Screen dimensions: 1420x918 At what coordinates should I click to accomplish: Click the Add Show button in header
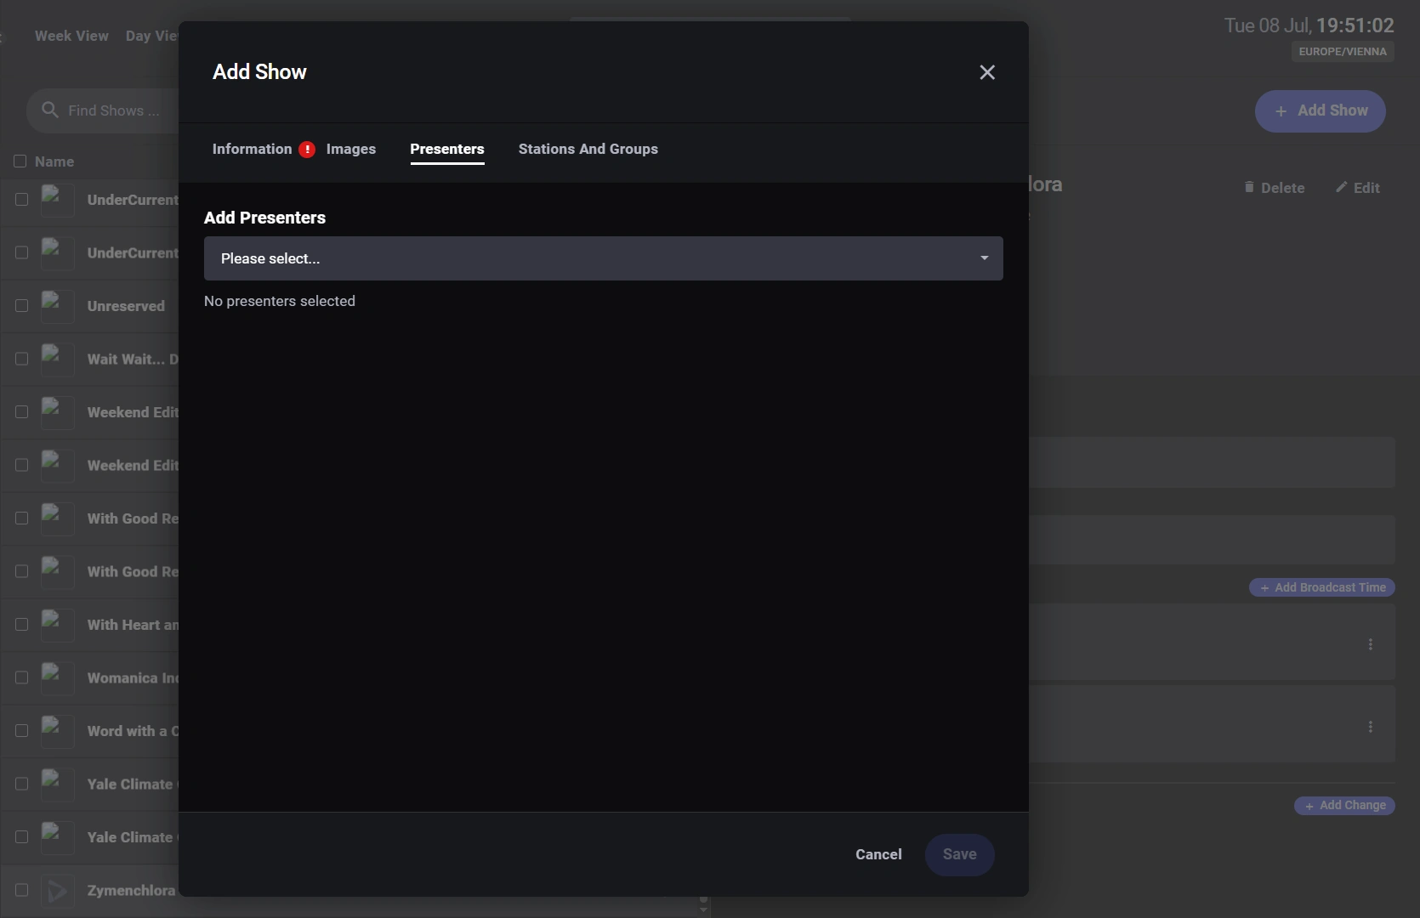point(1320,111)
